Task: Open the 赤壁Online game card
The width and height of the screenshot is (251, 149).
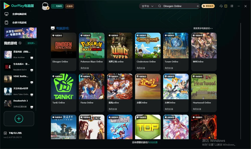Action: click(x=148, y=93)
